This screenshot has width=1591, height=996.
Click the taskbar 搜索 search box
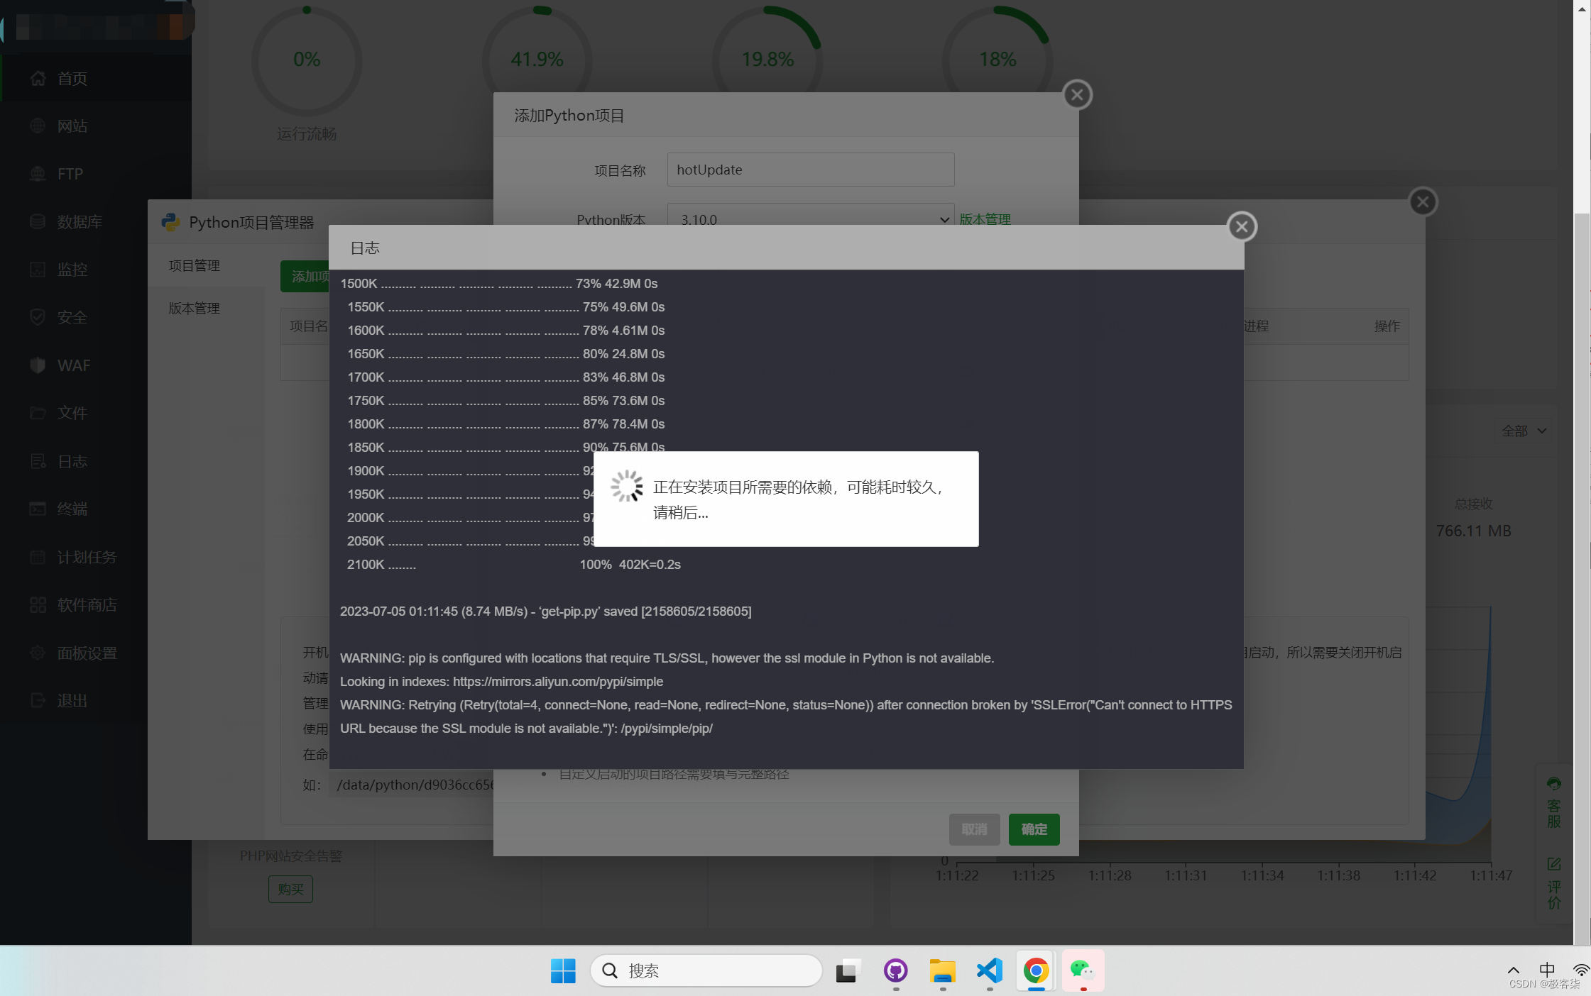pos(706,970)
